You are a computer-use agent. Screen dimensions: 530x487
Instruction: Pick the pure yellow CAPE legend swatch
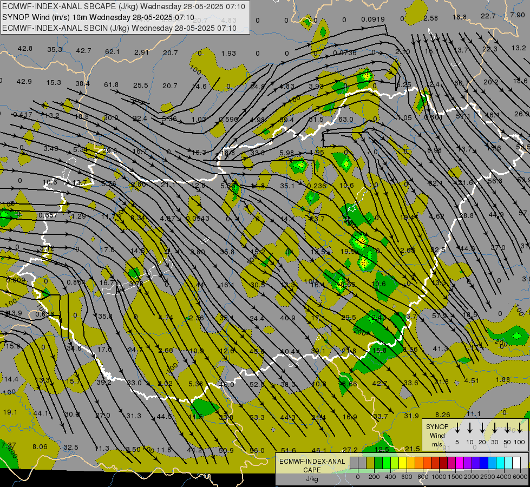[403, 463]
